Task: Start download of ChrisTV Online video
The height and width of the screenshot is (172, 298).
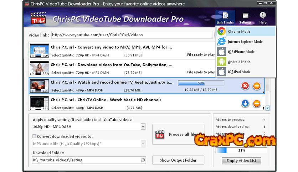Action: (x=245, y=103)
